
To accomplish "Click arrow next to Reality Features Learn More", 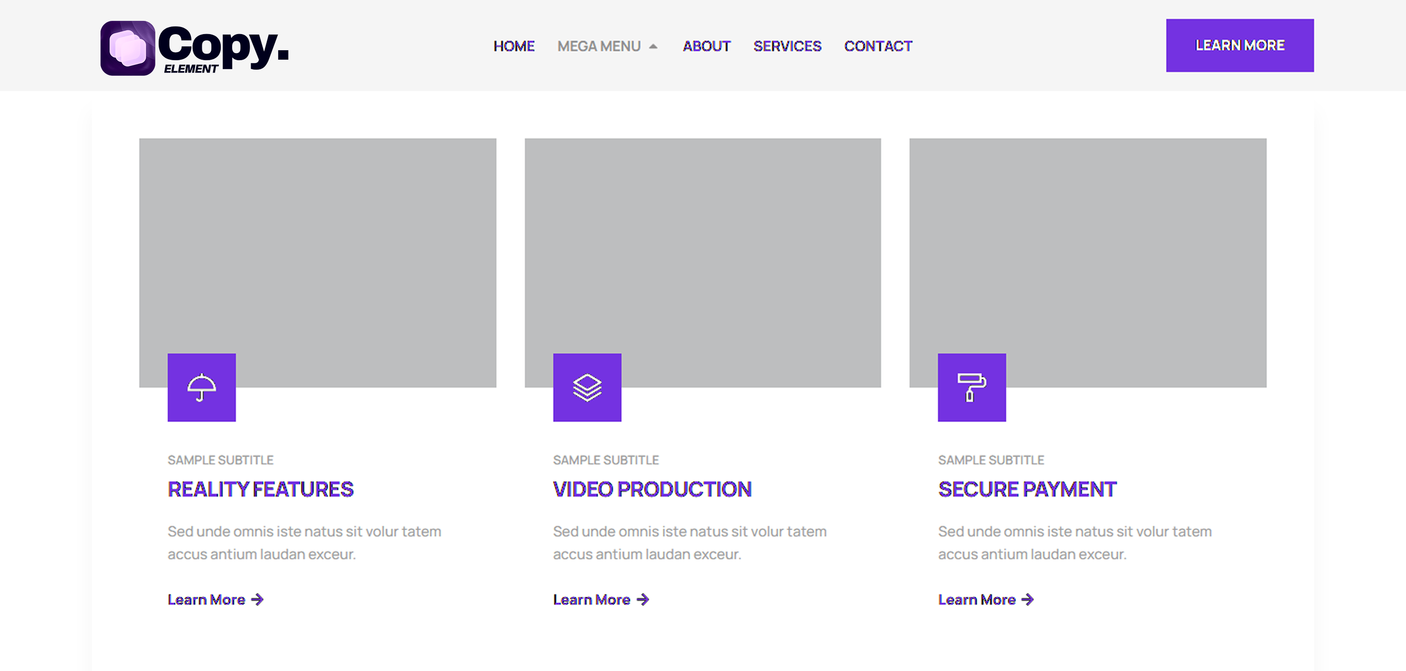I will (258, 599).
